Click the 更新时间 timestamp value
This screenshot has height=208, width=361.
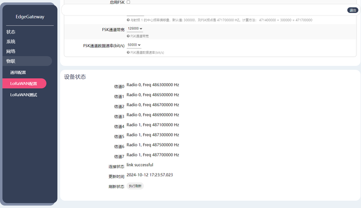(149, 175)
